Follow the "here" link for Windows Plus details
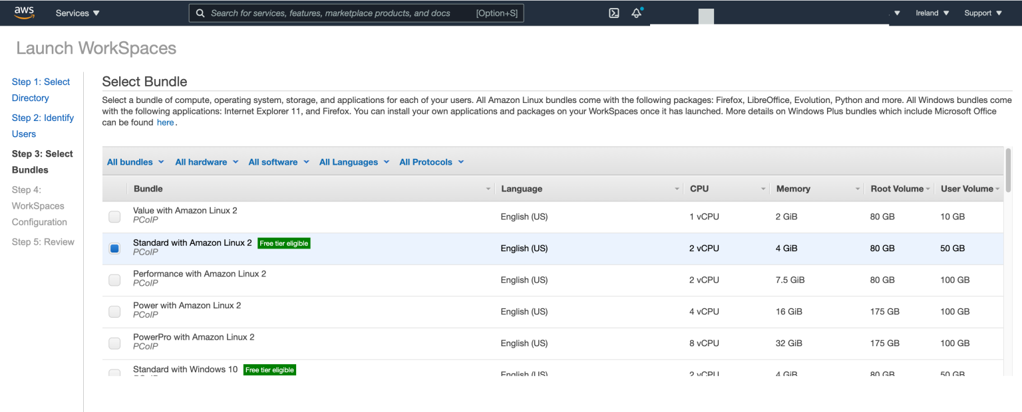The height and width of the screenshot is (412, 1022). click(x=165, y=122)
